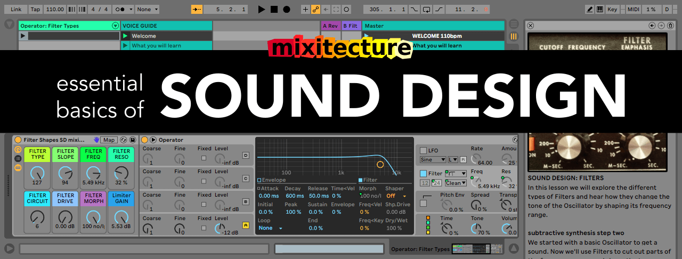This screenshot has width=682, height=259.
Task: Fold the Operator device with triangle button
Action: (x=153, y=140)
